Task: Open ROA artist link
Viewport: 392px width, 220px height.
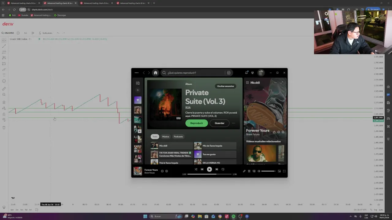Action: tap(188, 108)
